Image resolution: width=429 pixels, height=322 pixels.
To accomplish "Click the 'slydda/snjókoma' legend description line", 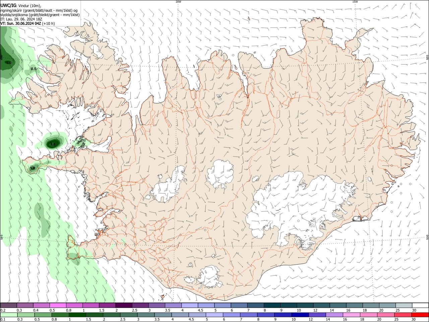I will tap(40, 15).
